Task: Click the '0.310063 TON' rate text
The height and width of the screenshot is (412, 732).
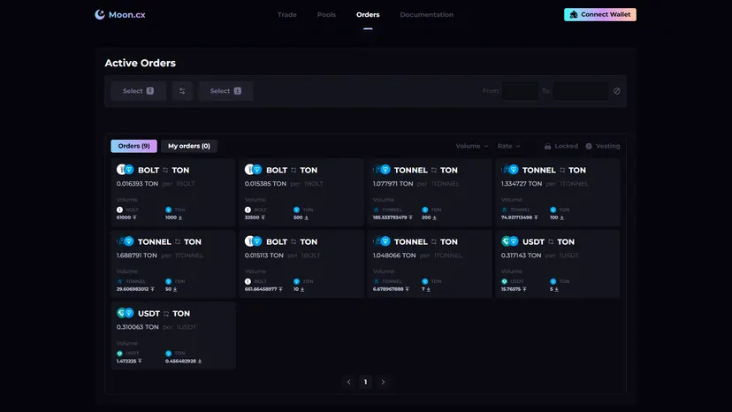Action: (x=138, y=327)
